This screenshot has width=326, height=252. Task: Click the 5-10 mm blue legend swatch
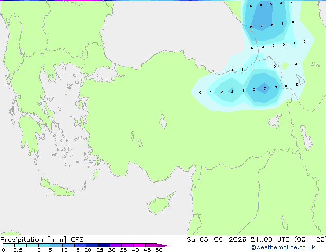tap(56, 245)
